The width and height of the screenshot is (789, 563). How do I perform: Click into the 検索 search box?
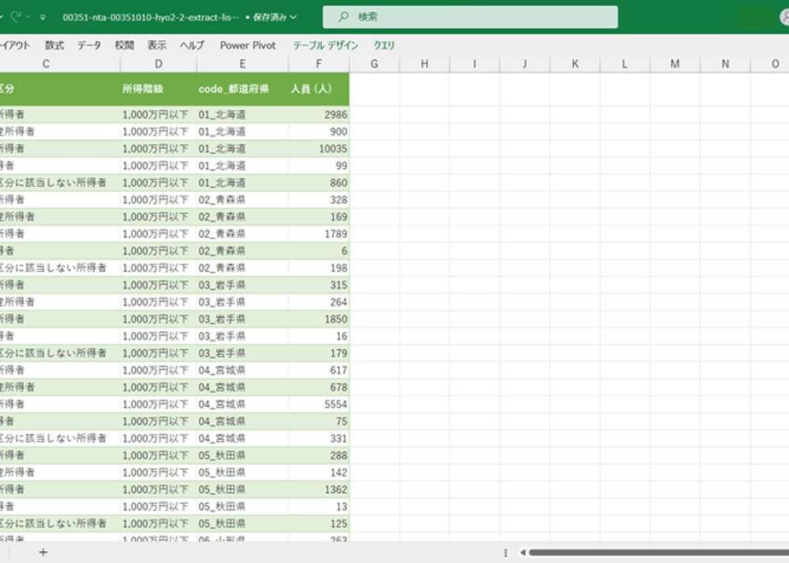pos(470,16)
